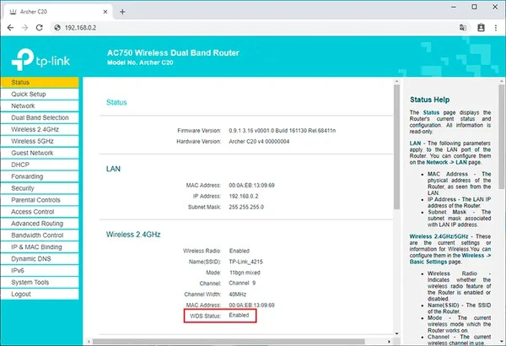
Task: Click the scroll-up arrow of the main content
Action: coord(396,81)
